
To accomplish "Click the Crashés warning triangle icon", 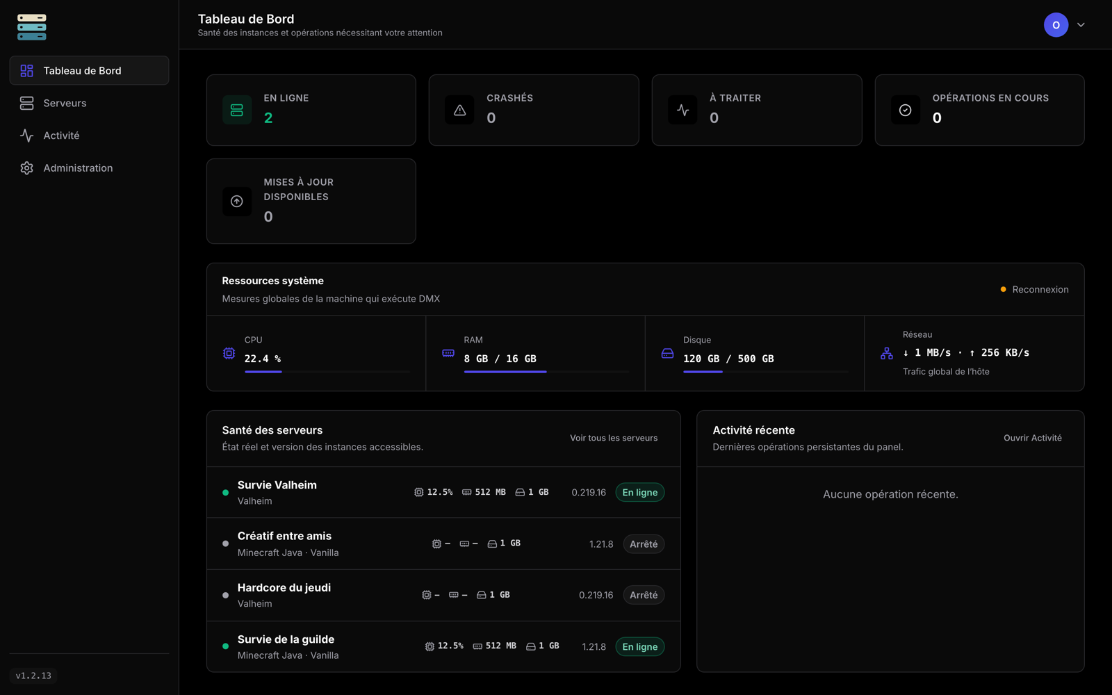I will coord(459,110).
